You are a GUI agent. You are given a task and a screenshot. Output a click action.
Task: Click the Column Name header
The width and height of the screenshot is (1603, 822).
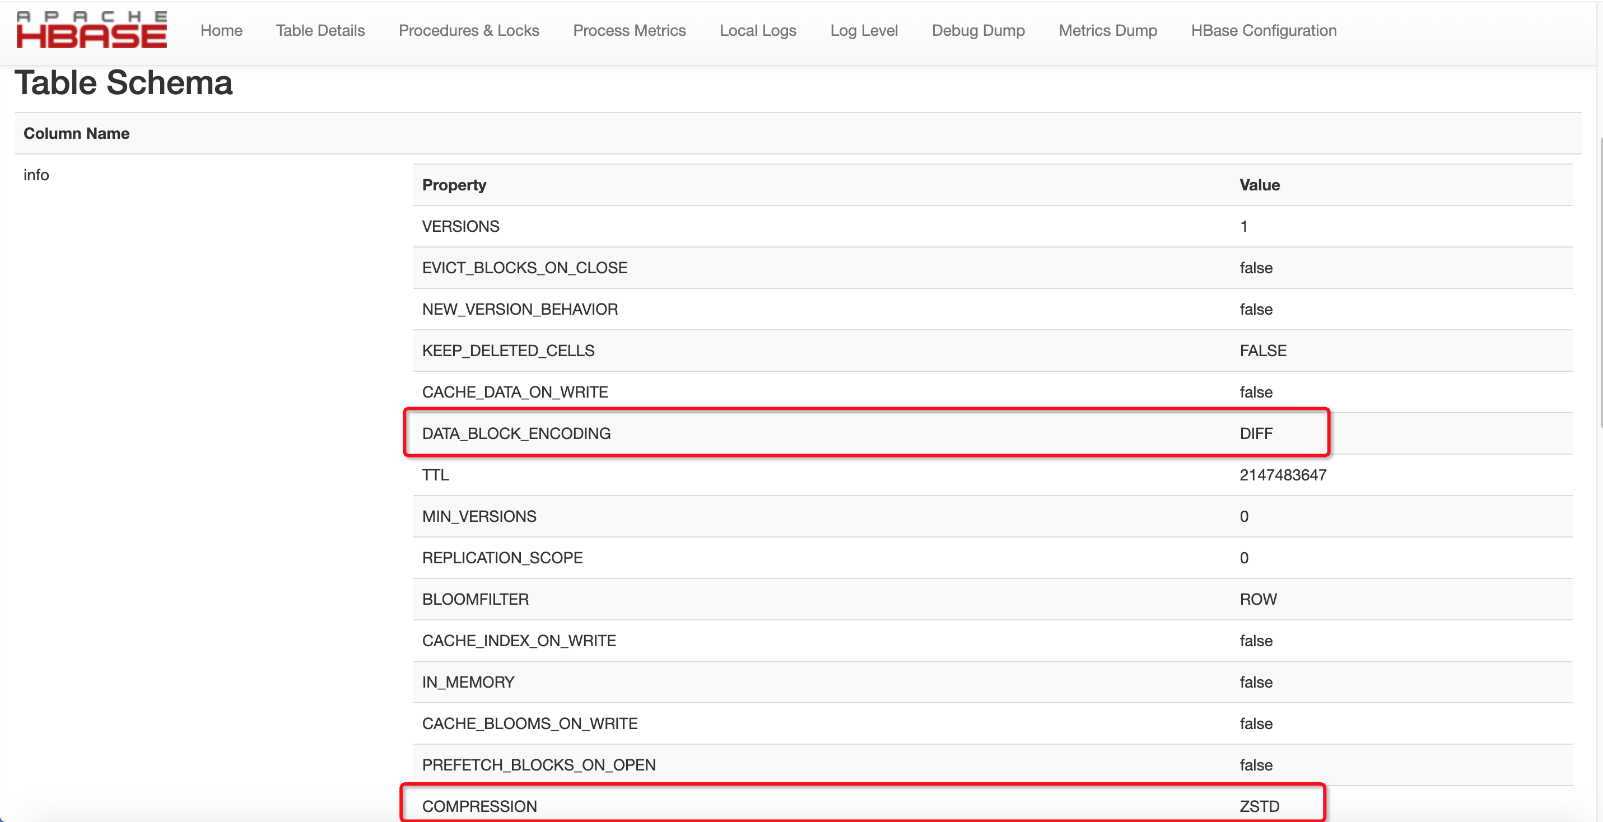[x=77, y=133]
